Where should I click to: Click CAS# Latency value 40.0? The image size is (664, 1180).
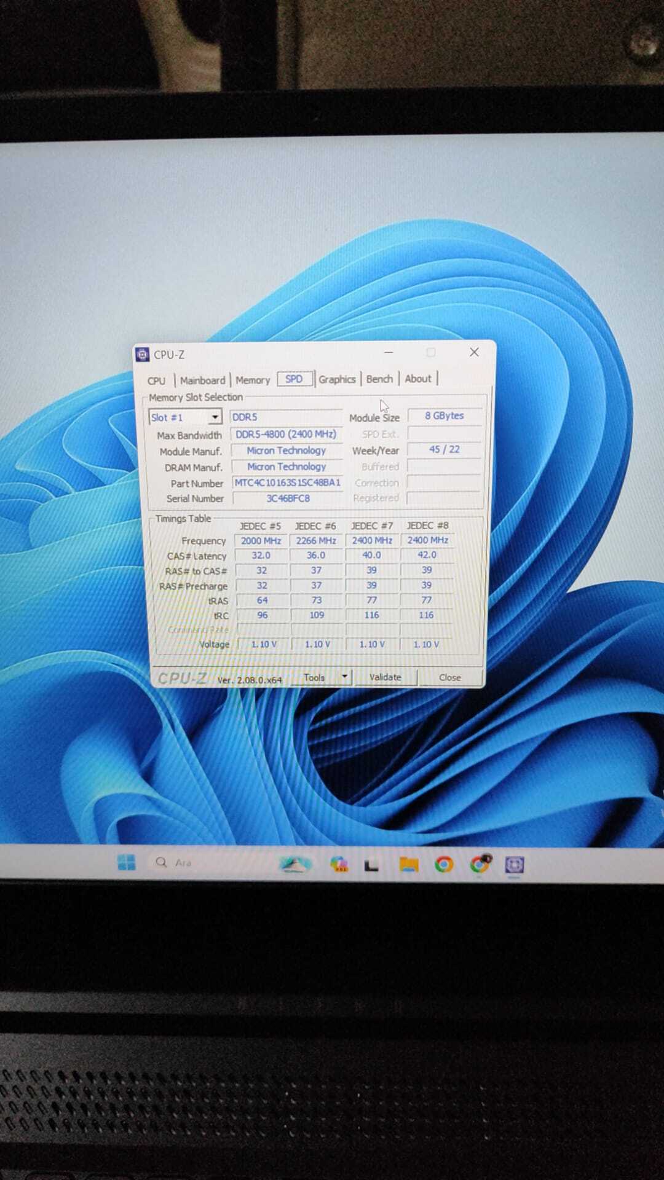click(371, 555)
